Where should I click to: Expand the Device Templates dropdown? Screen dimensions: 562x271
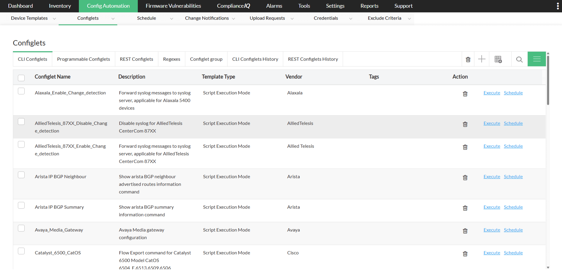(x=54, y=18)
